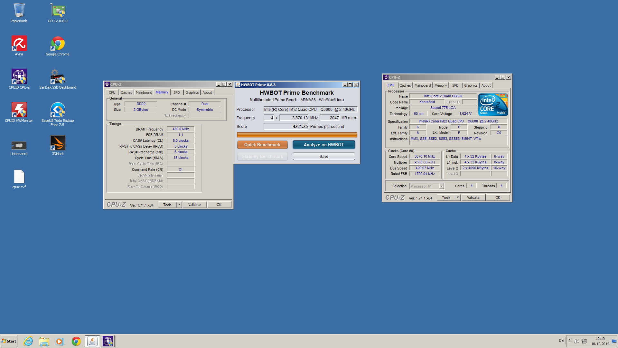The image size is (618, 348).
Task: Select the CPUID HWMonitor desktop icon
Action: [19, 112]
